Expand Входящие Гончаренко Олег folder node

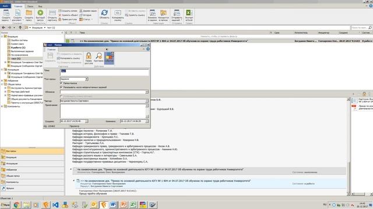(x=5, y=62)
